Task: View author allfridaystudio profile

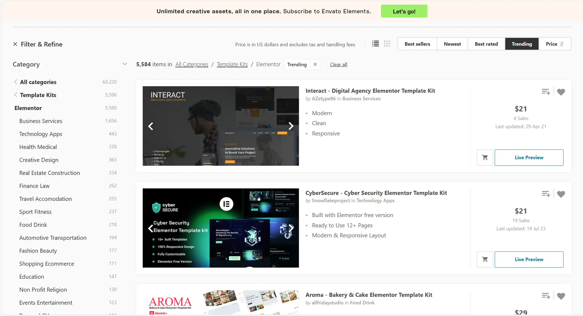Action: pyautogui.click(x=327, y=303)
